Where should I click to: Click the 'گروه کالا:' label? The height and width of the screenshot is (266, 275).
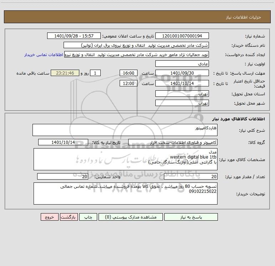(257, 143)
